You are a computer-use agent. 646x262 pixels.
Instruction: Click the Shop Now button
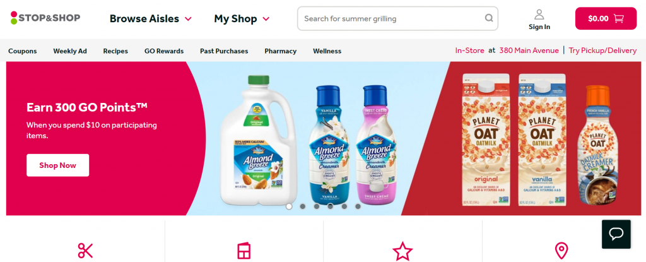click(x=57, y=165)
